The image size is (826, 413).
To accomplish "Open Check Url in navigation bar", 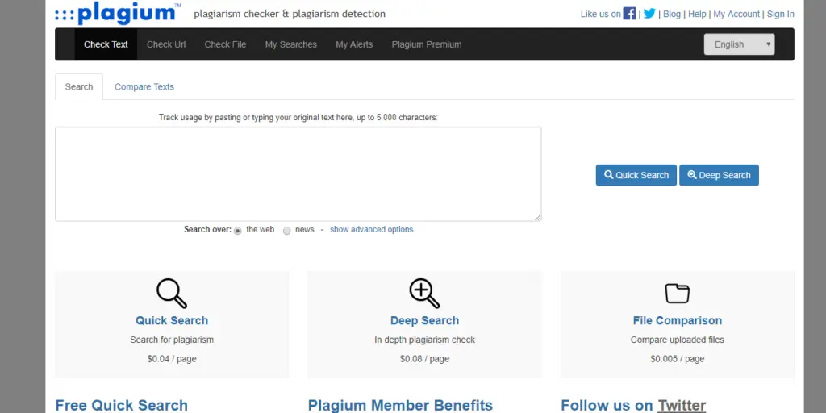I will tap(166, 44).
